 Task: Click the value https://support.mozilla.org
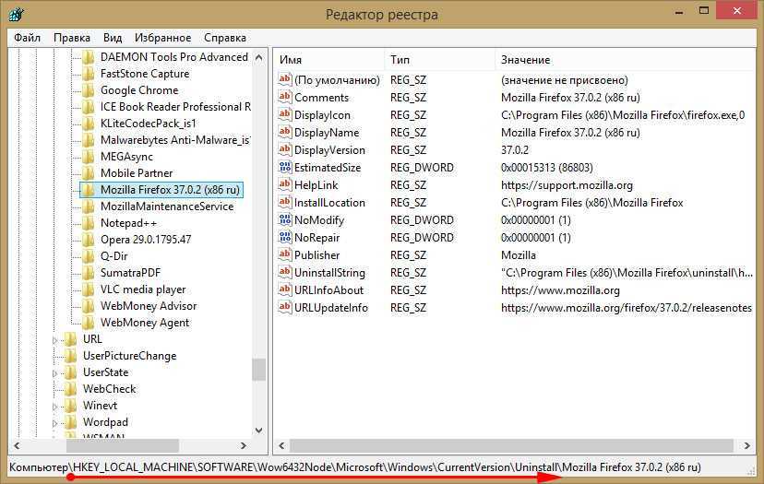pyautogui.click(x=567, y=185)
